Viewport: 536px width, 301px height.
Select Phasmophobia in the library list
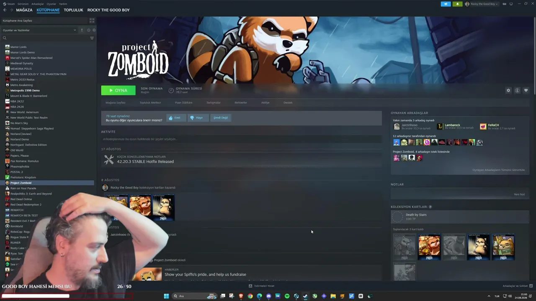click(20, 166)
